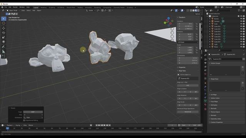Viewport: 246px width, 138px height.
Task: Select the Annotate tool
Action: 3,47
